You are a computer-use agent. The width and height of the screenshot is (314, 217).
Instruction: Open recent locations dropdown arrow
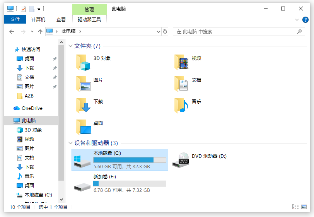point(32,31)
